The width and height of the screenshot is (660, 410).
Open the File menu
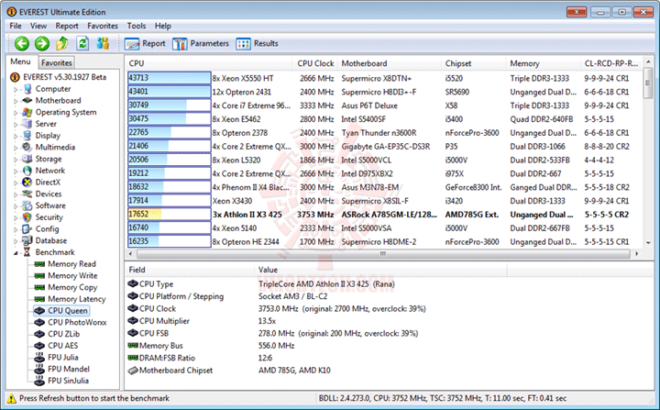click(16, 26)
